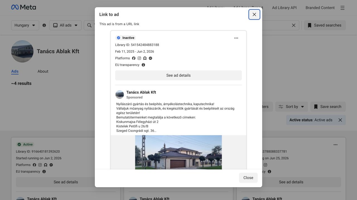Click the search magnifier icon

click(89, 25)
